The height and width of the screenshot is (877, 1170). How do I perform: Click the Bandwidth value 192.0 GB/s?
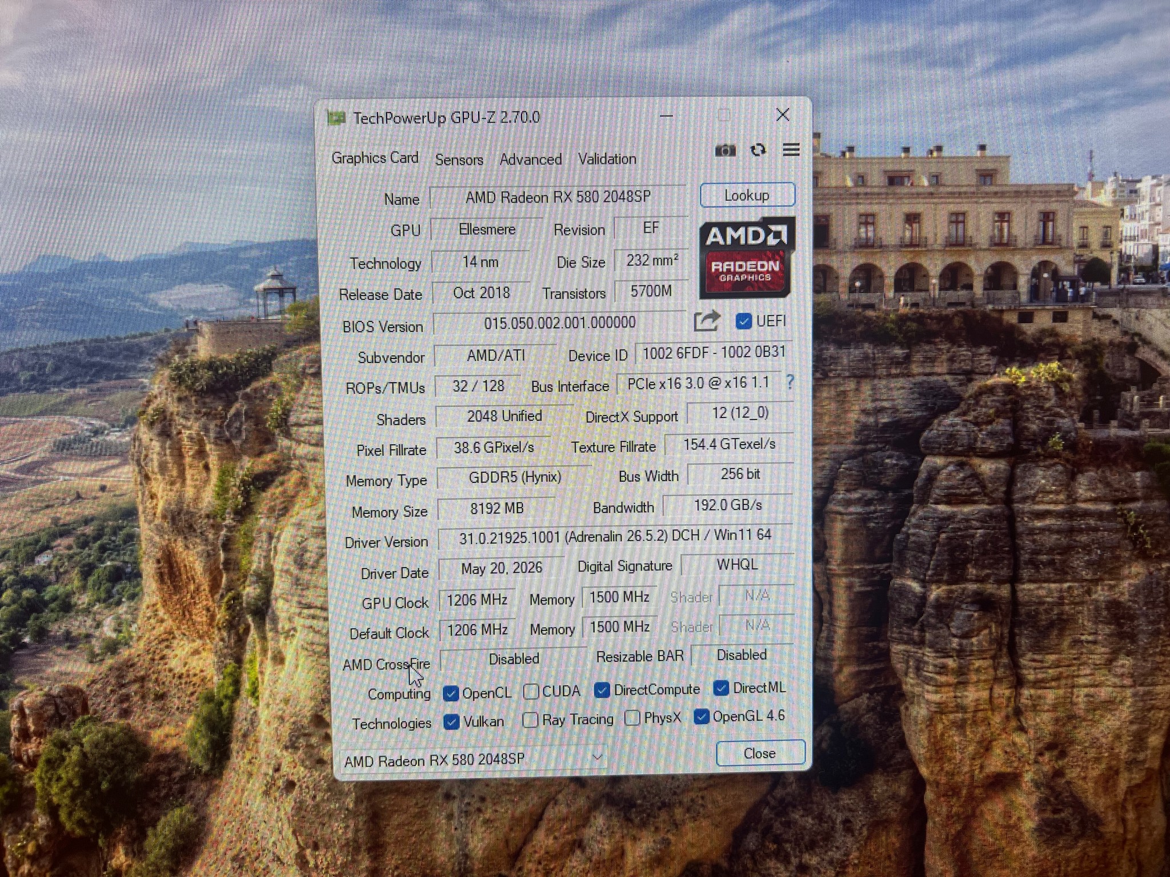[728, 505]
